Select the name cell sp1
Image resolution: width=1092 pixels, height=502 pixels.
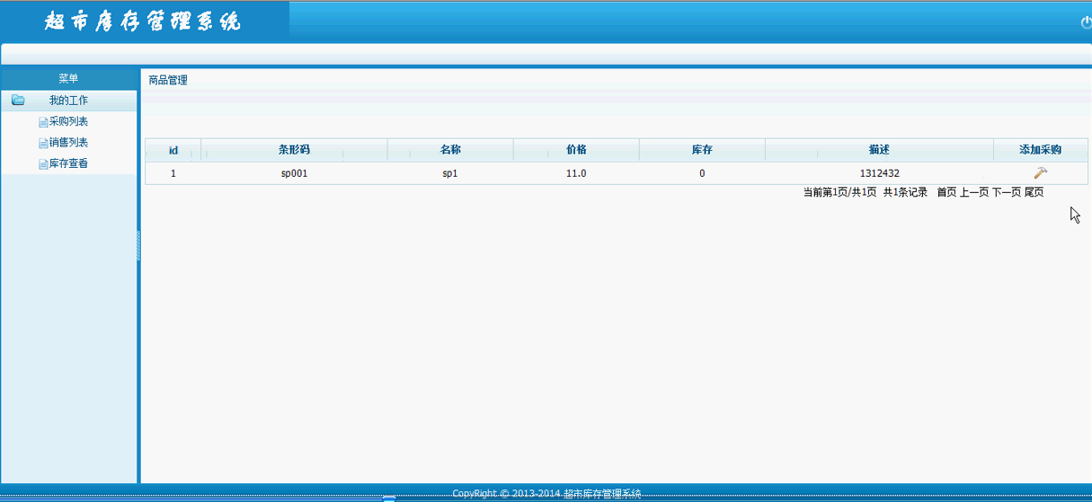(x=450, y=173)
